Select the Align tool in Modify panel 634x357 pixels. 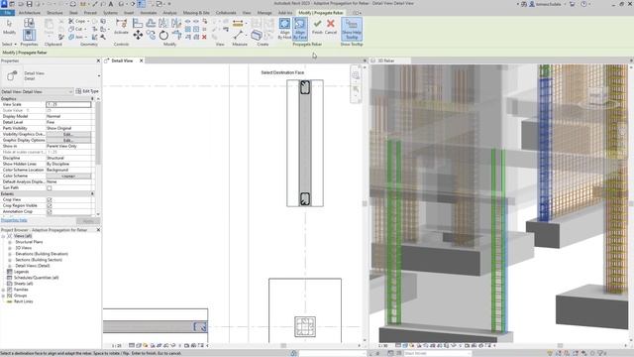(138, 24)
